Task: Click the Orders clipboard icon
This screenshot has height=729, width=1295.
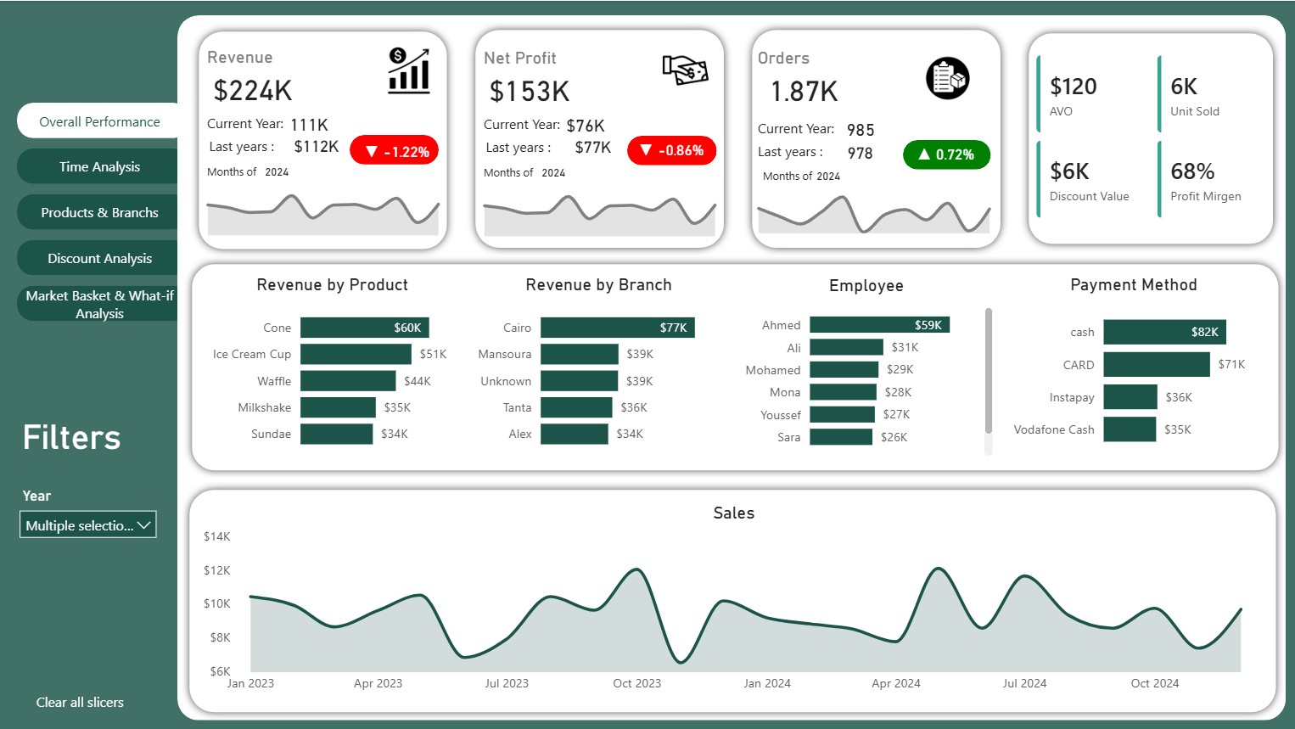Action: pyautogui.click(x=947, y=79)
